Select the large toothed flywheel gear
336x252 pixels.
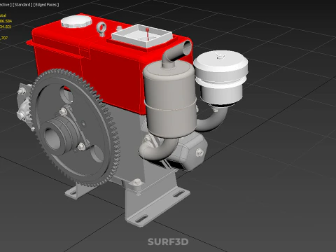(x=76, y=128)
